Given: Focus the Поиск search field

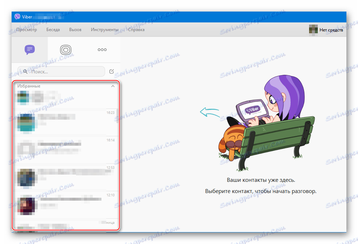Looking at the screenshot, I should pos(61,72).
